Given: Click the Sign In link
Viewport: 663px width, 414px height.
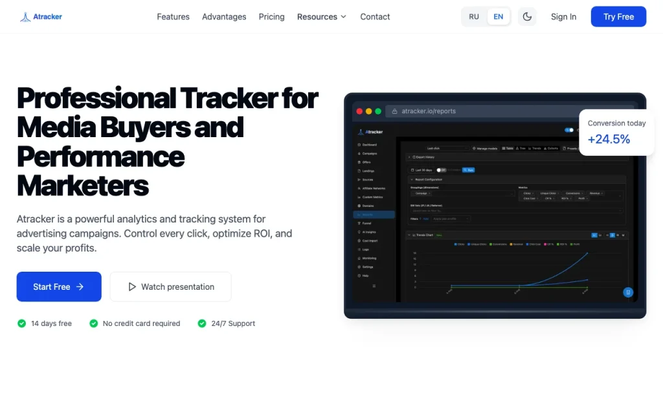Looking at the screenshot, I should coord(563,17).
